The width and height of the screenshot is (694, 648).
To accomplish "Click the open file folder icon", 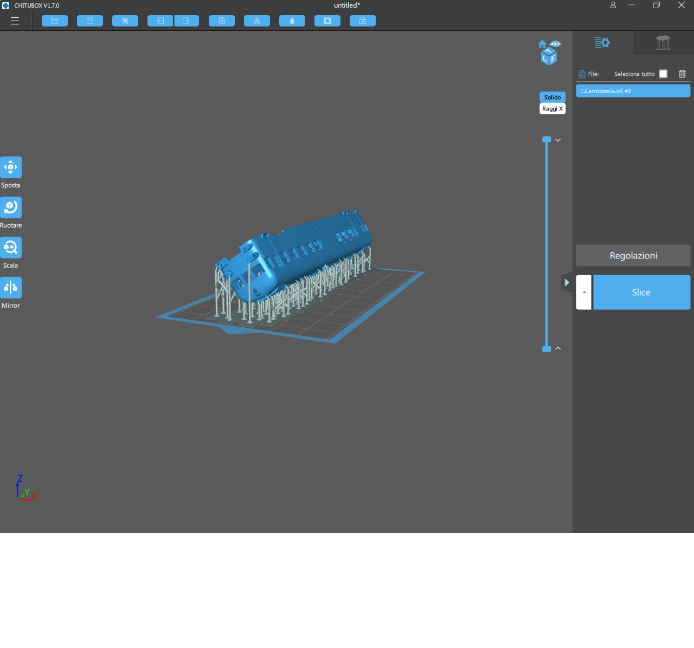I will (55, 21).
